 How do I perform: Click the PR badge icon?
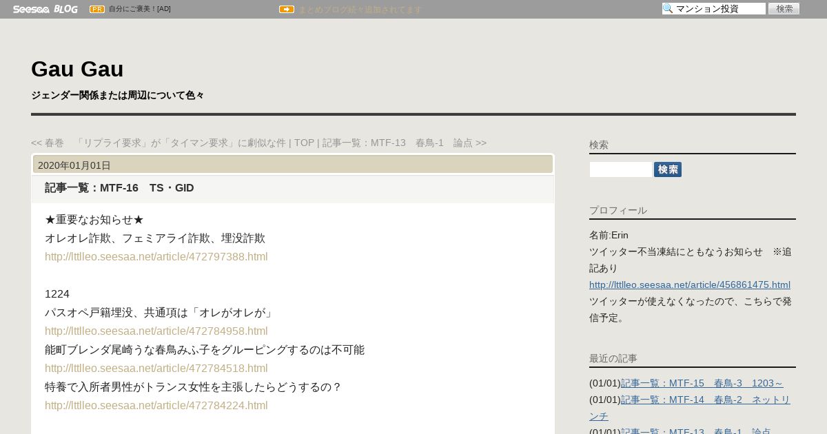point(97,9)
